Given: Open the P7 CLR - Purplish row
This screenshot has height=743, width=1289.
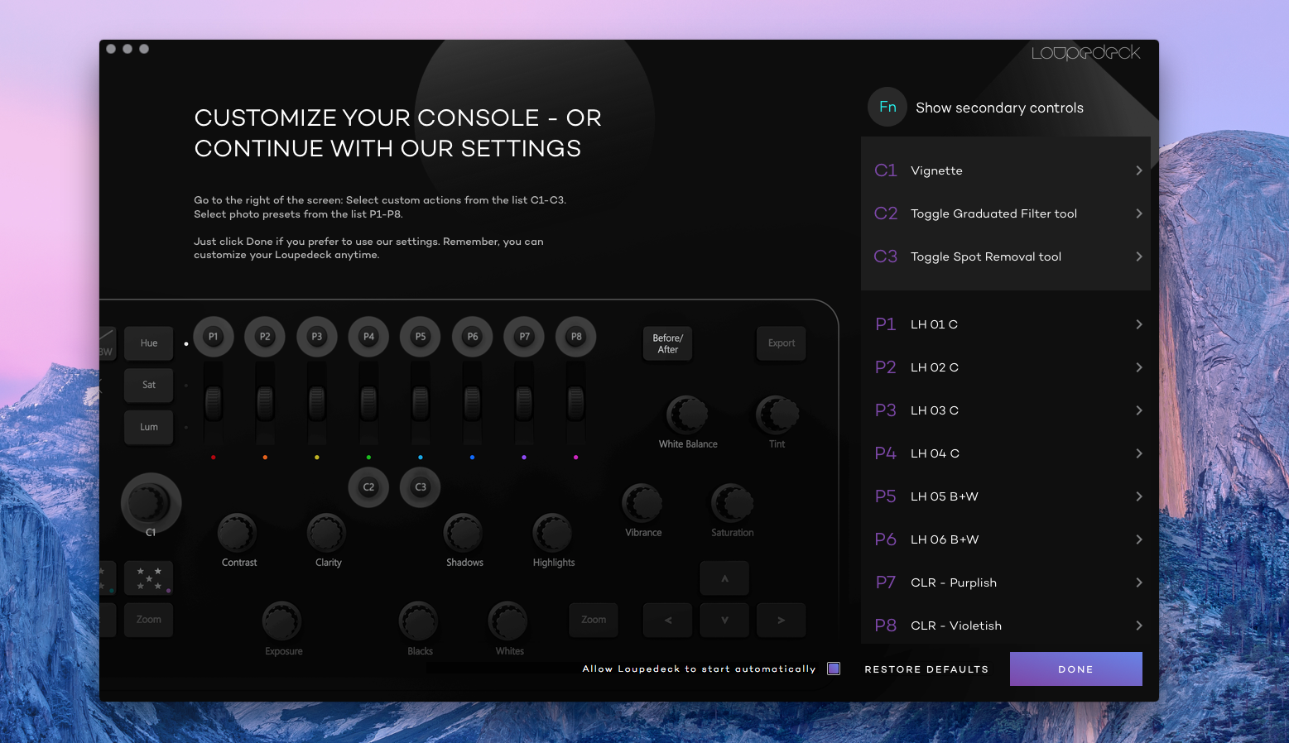Looking at the screenshot, I should pyautogui.click(x=1006, y=582).
